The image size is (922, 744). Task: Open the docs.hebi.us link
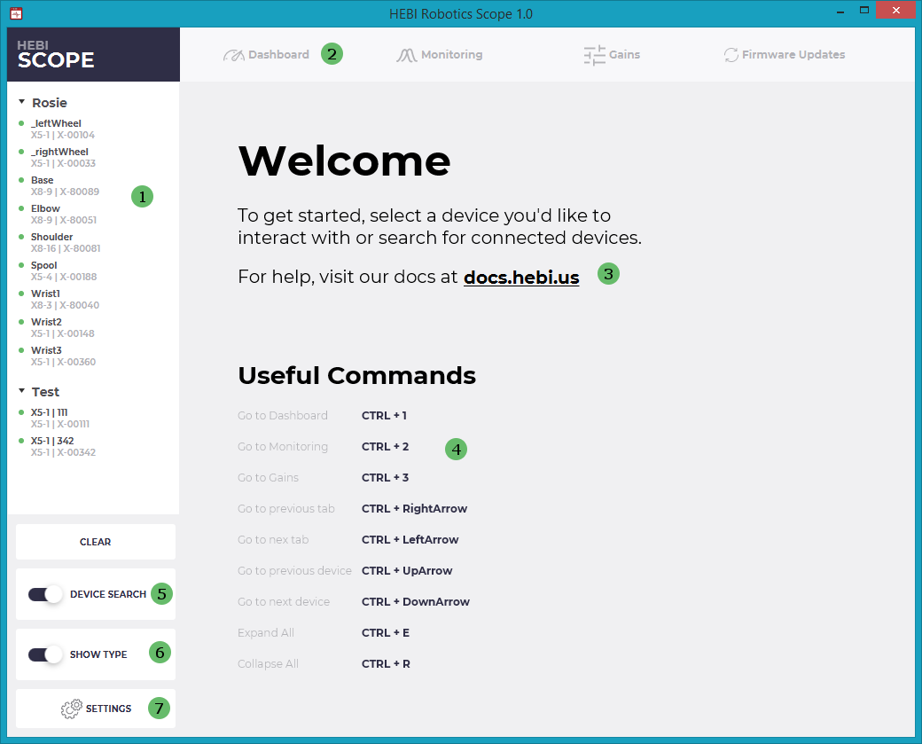521,278
